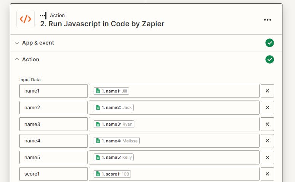The width and height of the screenshot is (295, 182).
Task: Click the App & event green checkmark
Action: [269, 43]
